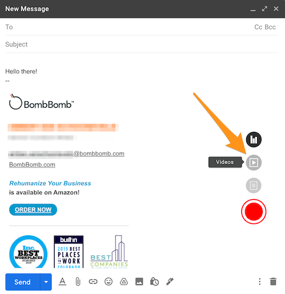Expand New Message to full screen
Image resolution: width=285 pixels, height=294 pixels.
(x=264, y=9)
